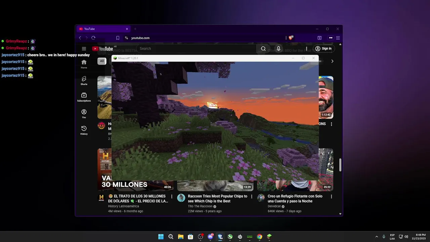The width and height of the screenshot is (430, 242).
Task: Open the YouTube hamburger guide menu
Action: 84,49
